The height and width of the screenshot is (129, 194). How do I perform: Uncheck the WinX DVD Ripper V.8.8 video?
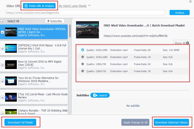click(x=2, y=48)
